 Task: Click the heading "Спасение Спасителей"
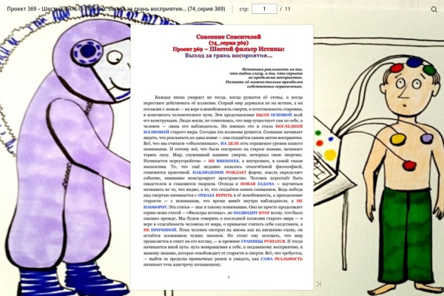(x=229, y=36)
